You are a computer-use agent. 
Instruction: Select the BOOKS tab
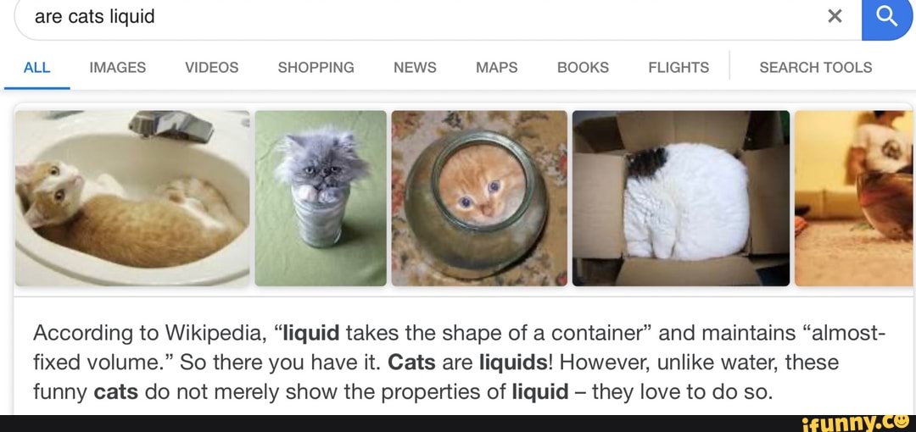pos(583,68)
